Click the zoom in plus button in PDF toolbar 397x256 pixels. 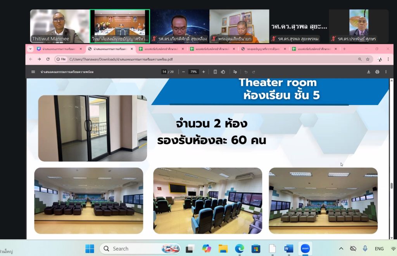click(x=204, y=72)
